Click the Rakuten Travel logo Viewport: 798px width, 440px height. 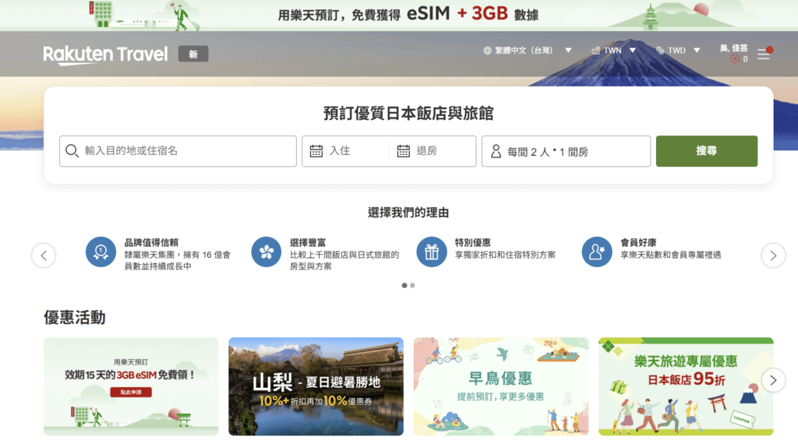[x=105, y=55]
